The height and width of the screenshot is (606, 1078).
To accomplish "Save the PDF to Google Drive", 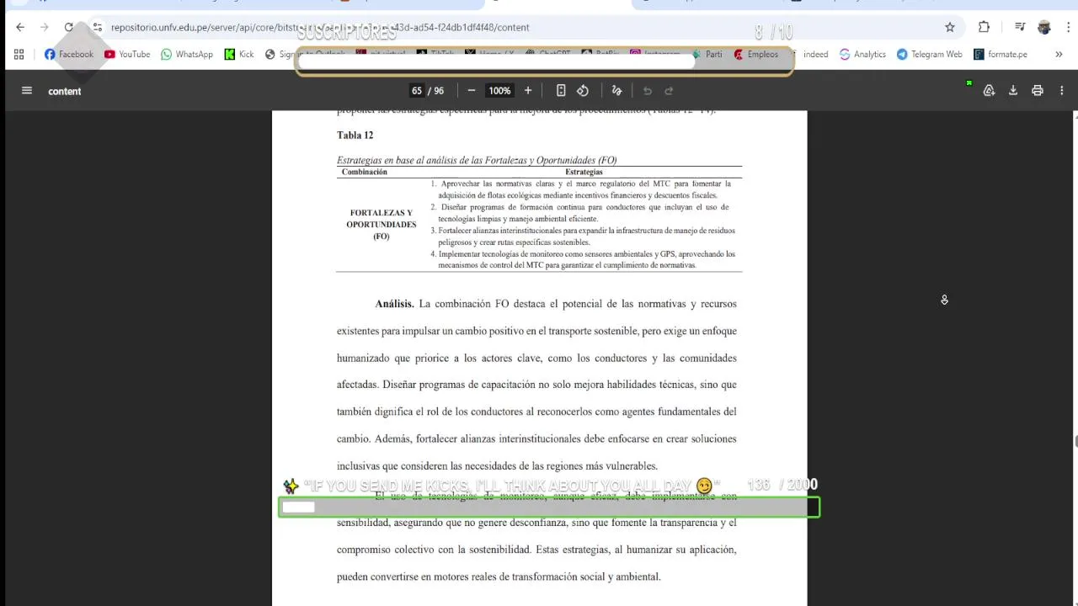I will coord(990,91).
